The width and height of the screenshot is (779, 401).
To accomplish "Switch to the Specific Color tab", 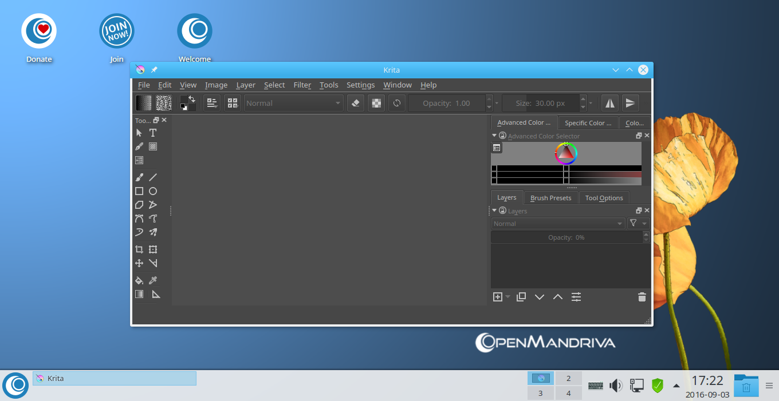I will pos(588,123).
